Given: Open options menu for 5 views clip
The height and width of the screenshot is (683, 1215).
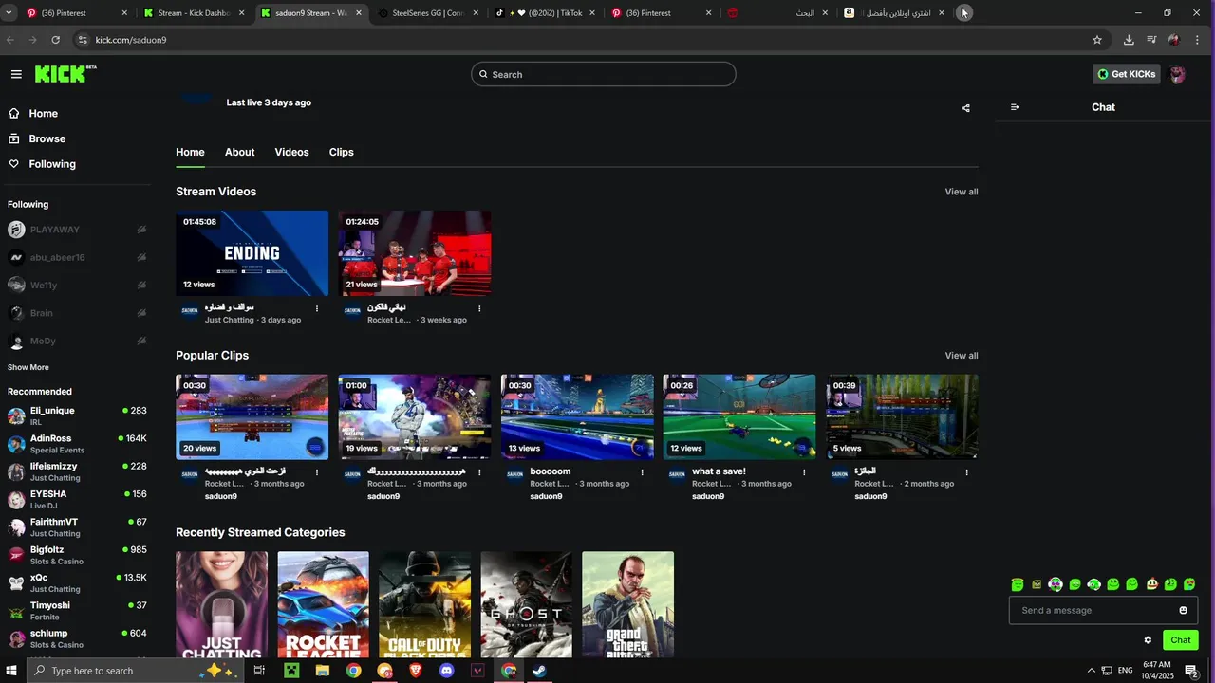Looking at the screenshot, I should [967, 471].
